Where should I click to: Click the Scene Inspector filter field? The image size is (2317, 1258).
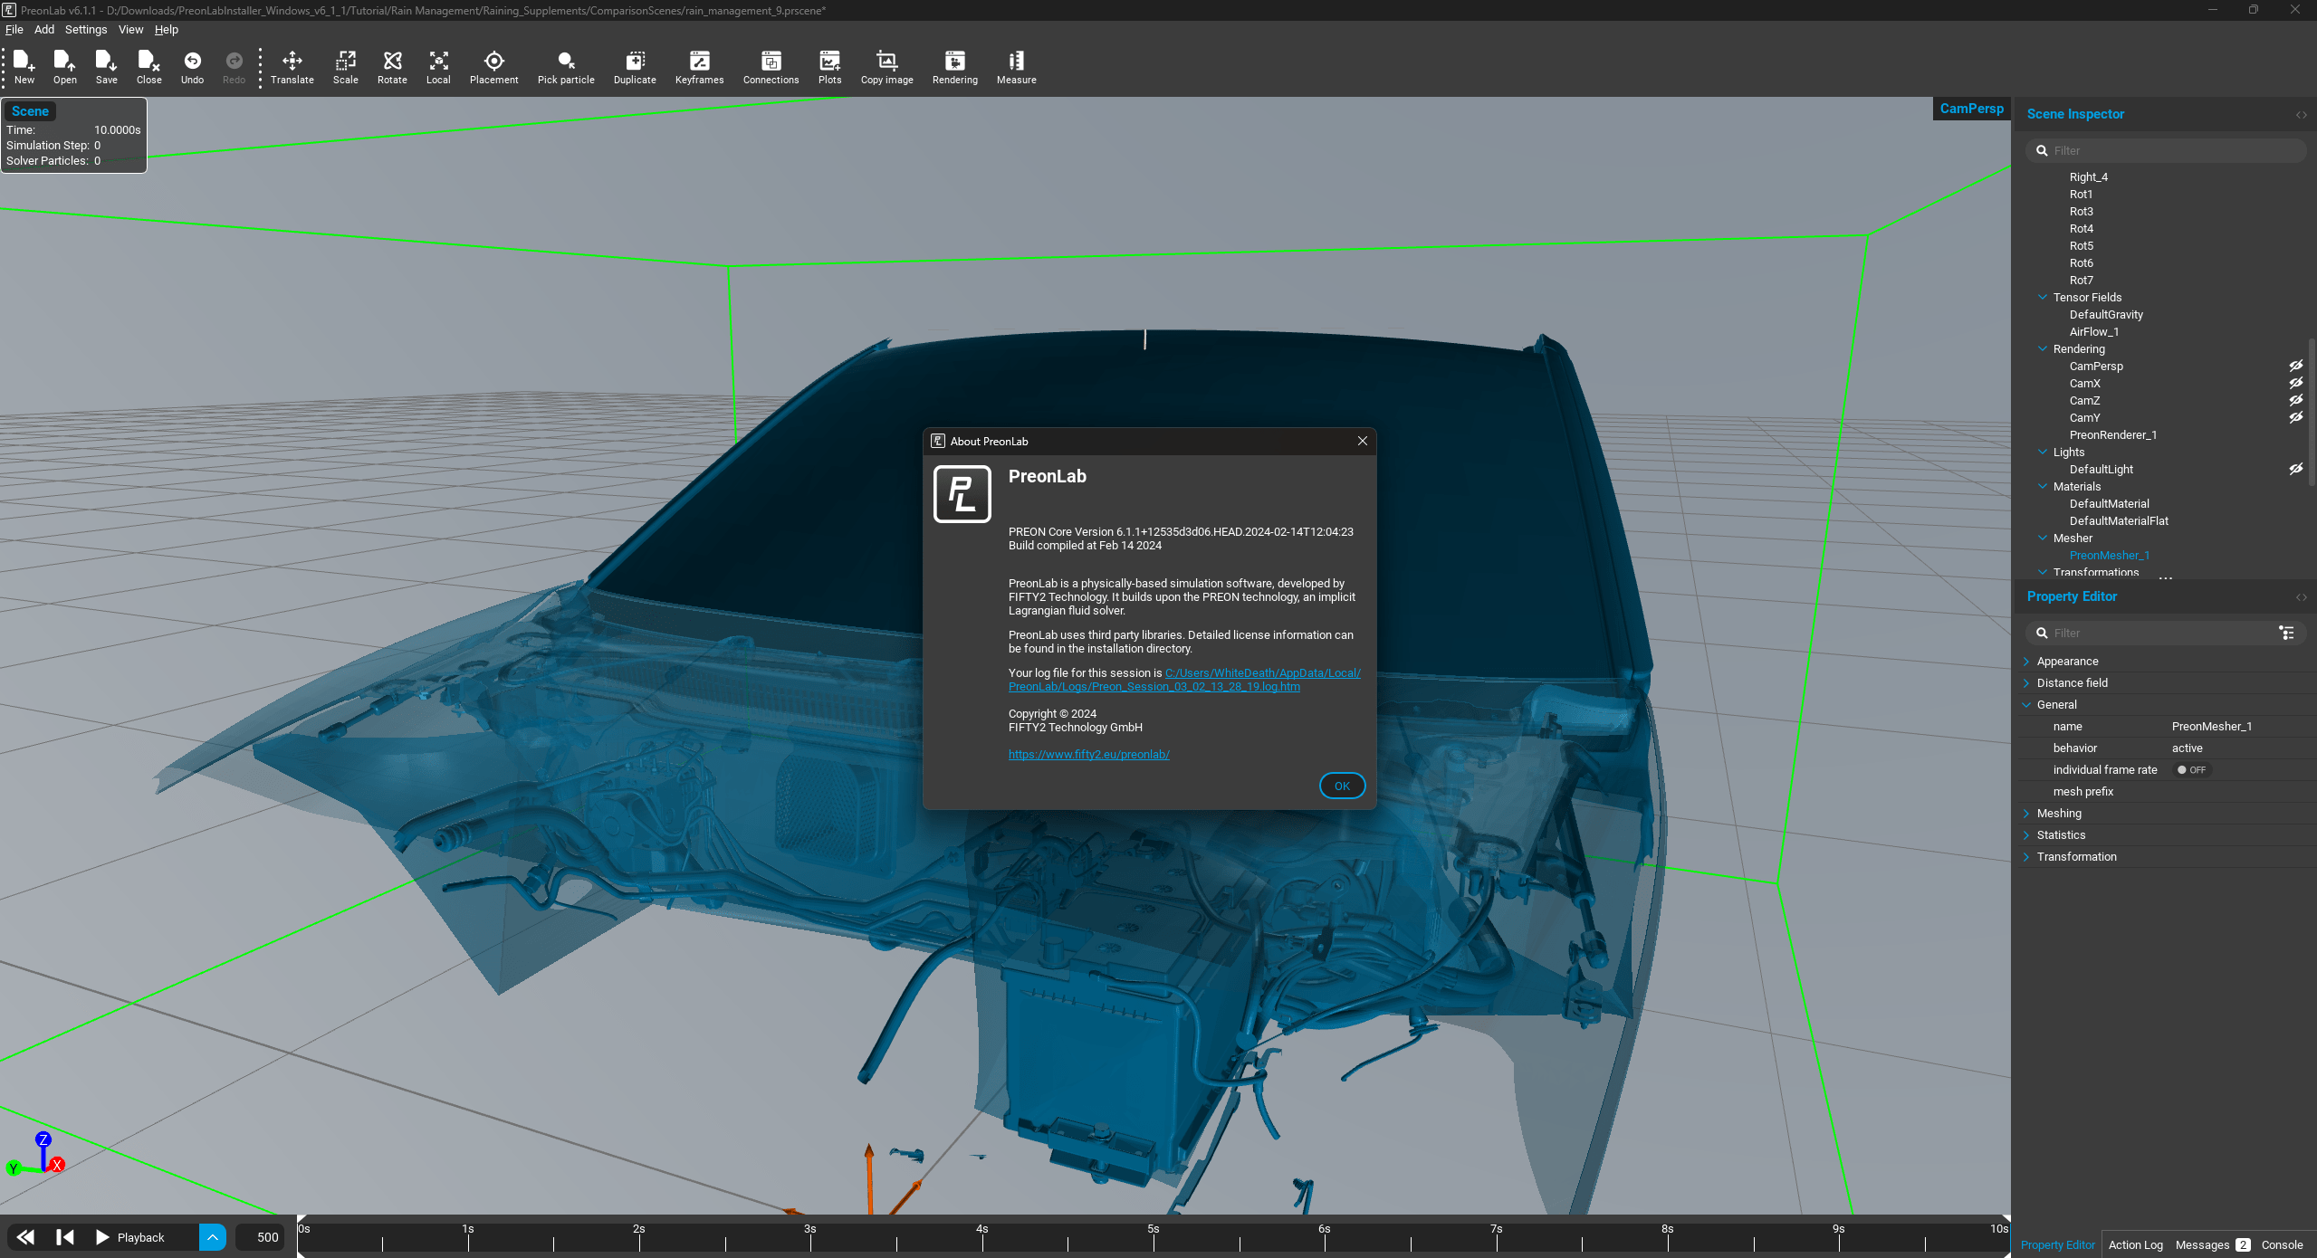coord(2166,150)
